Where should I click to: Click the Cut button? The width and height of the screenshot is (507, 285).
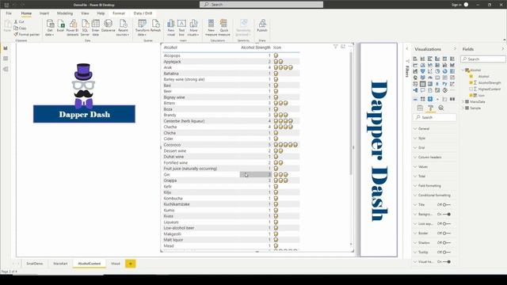click(x=19, y=21)
